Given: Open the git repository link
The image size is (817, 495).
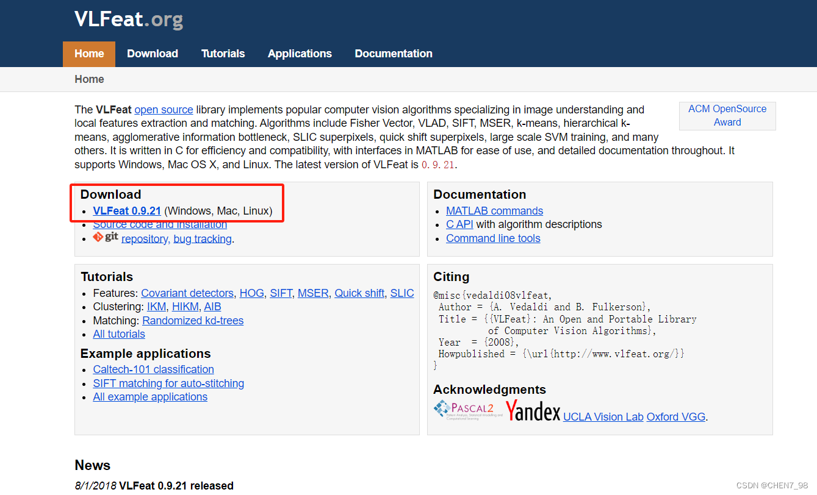Looking at the screenshot, I should (145, 239).
